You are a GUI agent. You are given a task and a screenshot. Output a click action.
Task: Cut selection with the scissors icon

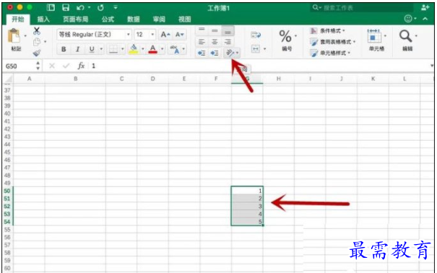[37, 30]
